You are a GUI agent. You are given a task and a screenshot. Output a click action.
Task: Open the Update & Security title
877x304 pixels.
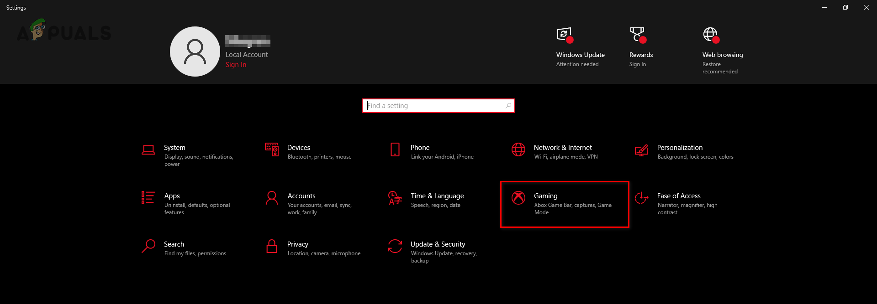tap(438, 244)
